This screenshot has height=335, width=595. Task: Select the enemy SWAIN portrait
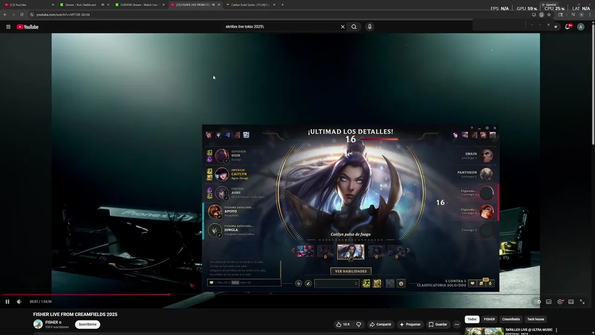486,155
